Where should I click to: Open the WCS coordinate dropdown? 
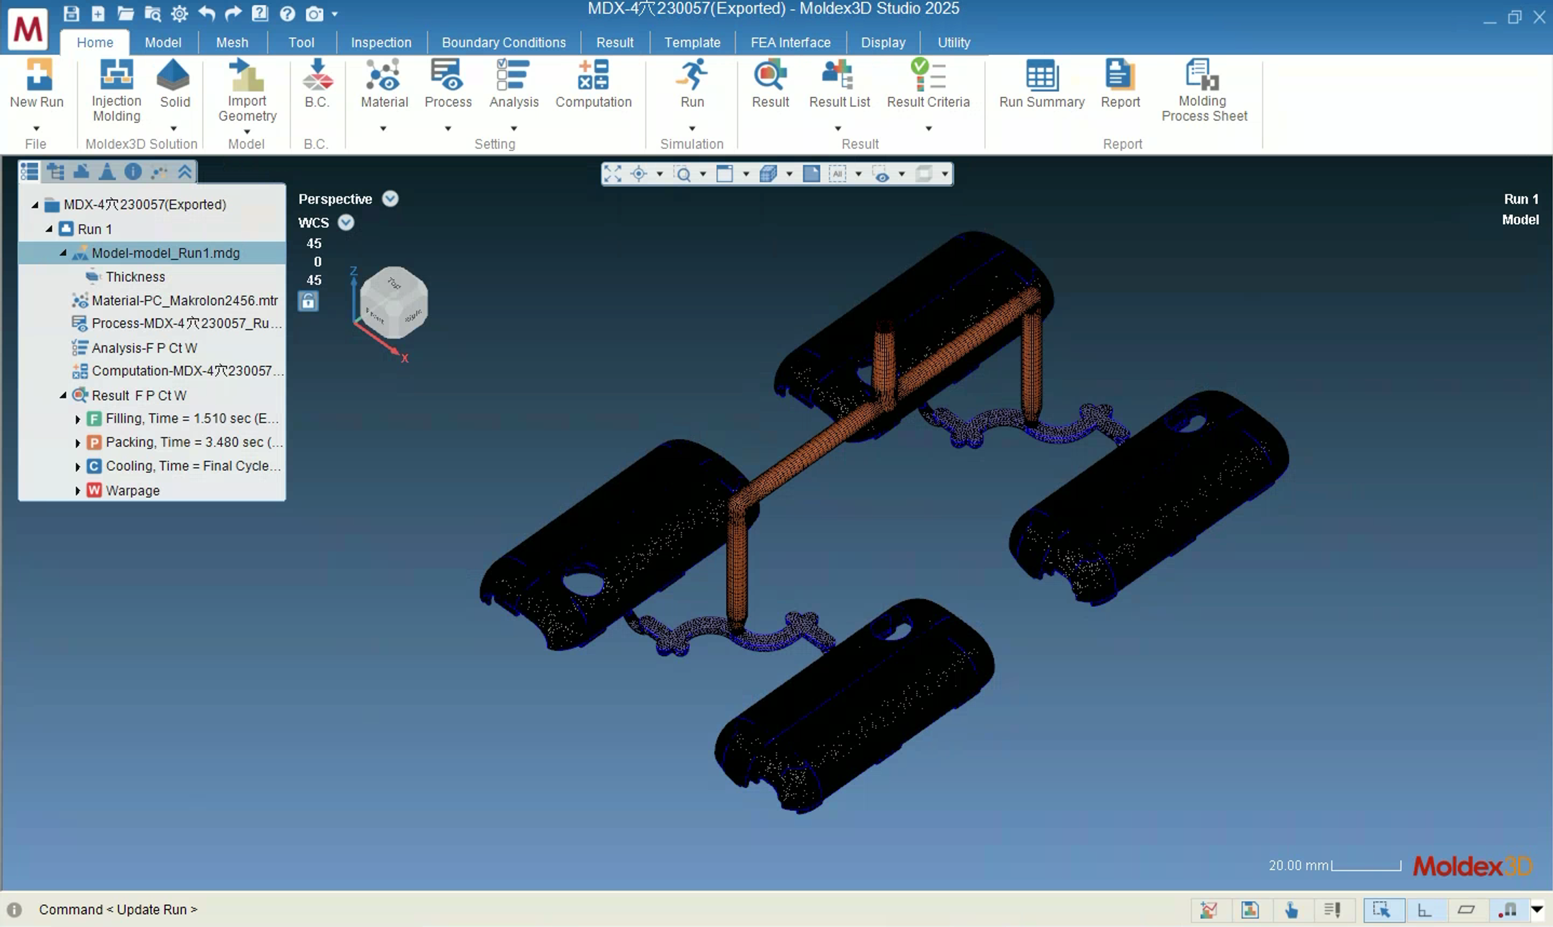click(346, 223)
